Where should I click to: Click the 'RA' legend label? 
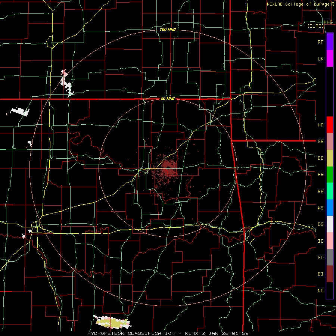click(320, 191)
